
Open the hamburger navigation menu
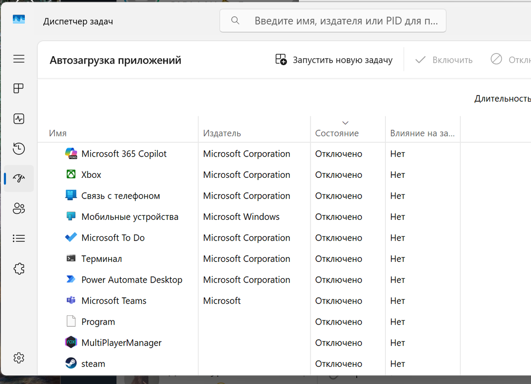pos(19,59)
